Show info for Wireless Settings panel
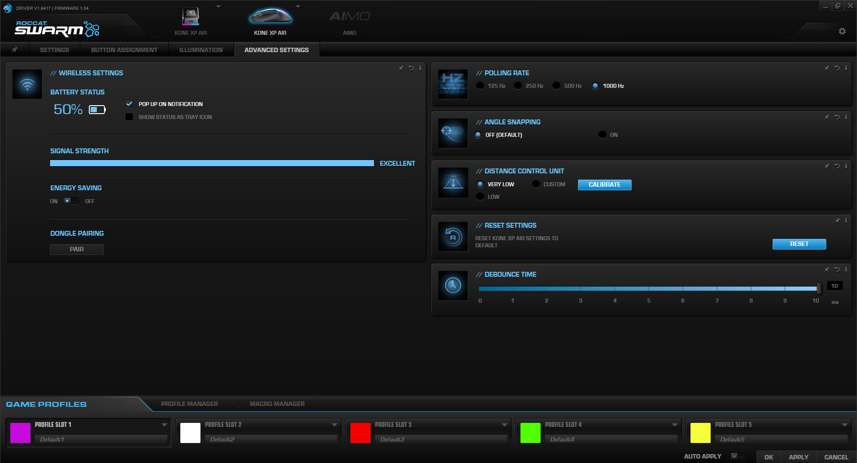 click(x=420, y=68)
